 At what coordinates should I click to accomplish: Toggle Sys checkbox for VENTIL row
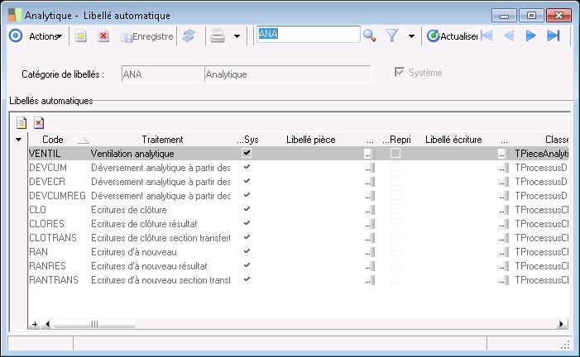coord(247,153)
